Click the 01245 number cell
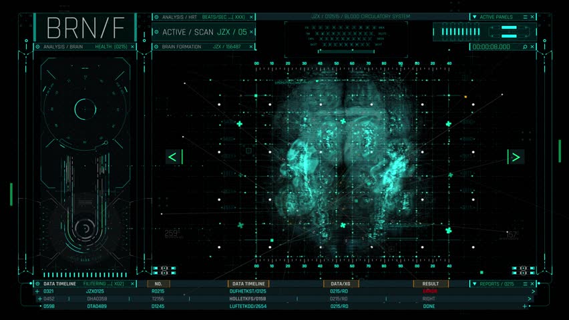569x320 pixels. 158,306
